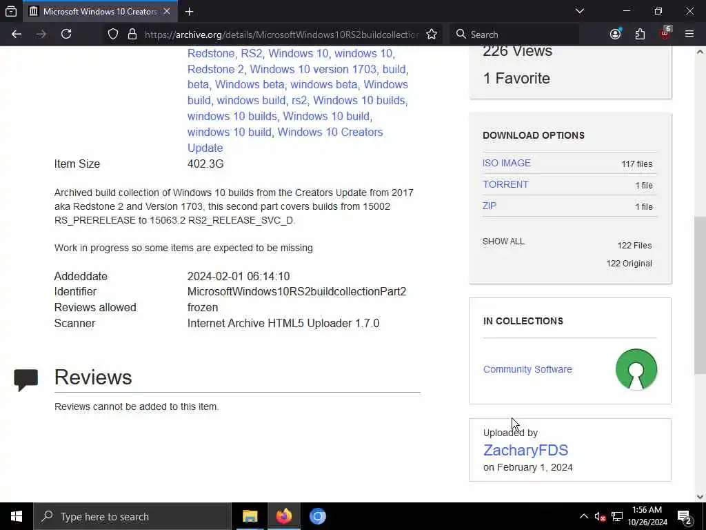Download the TORRENT file link
This screenshot has width=706, height=530.
click(x=505, y=184)
